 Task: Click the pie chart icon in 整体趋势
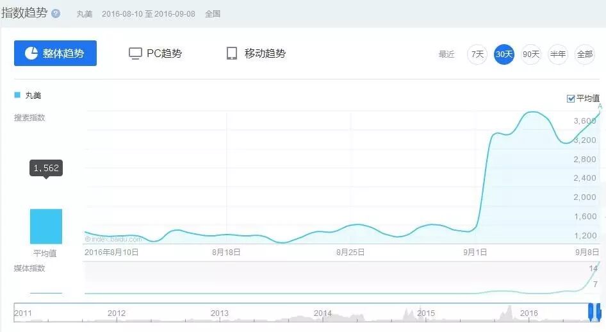[x=31, y=53]
